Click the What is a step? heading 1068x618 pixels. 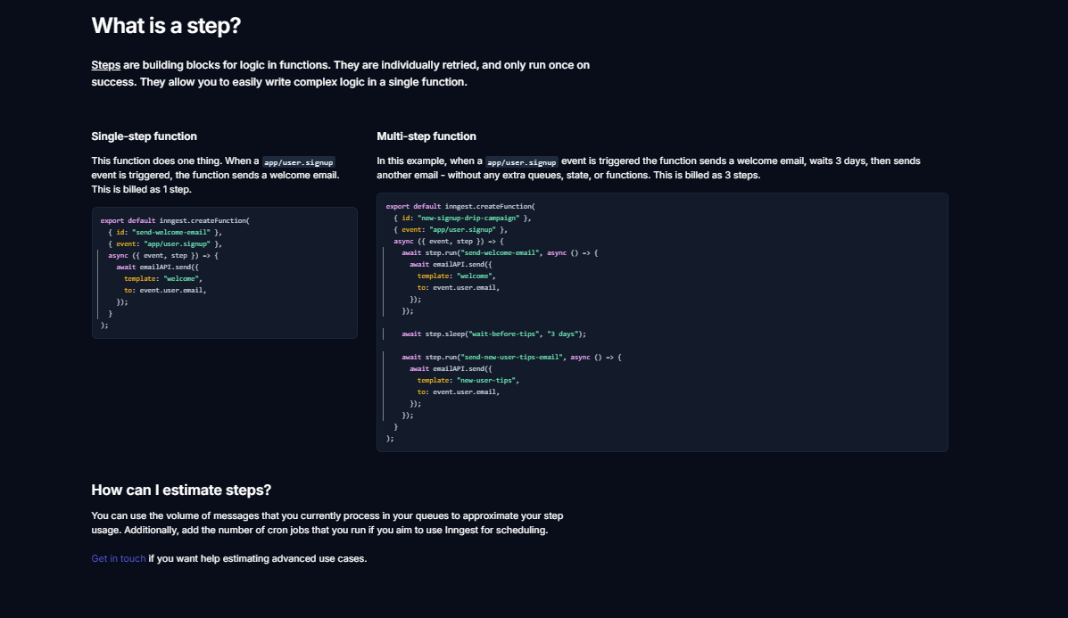click(x=166, y=26)
